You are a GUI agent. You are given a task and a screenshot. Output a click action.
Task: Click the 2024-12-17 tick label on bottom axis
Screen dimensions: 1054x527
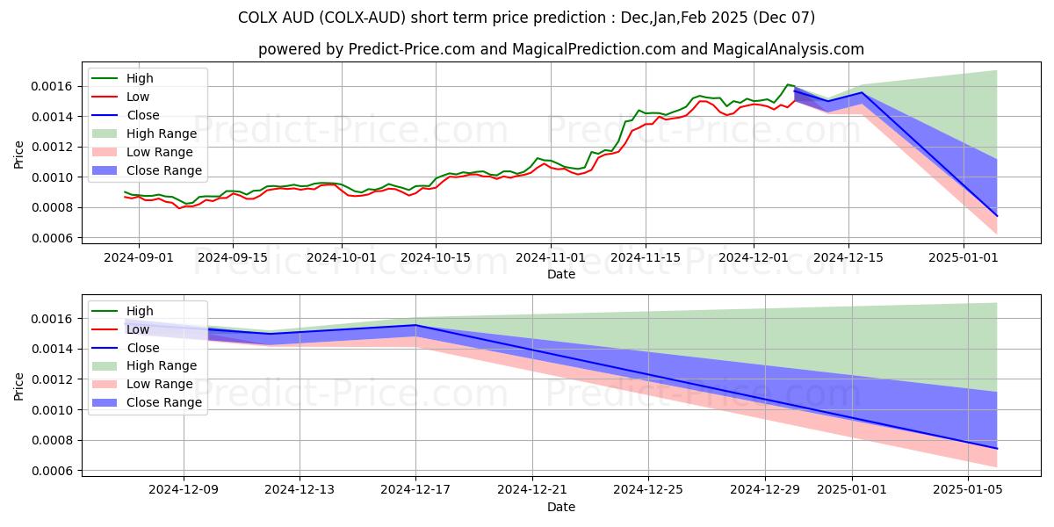point(415,490)
